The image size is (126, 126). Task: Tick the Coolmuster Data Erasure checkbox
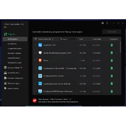tap(36, 76)
